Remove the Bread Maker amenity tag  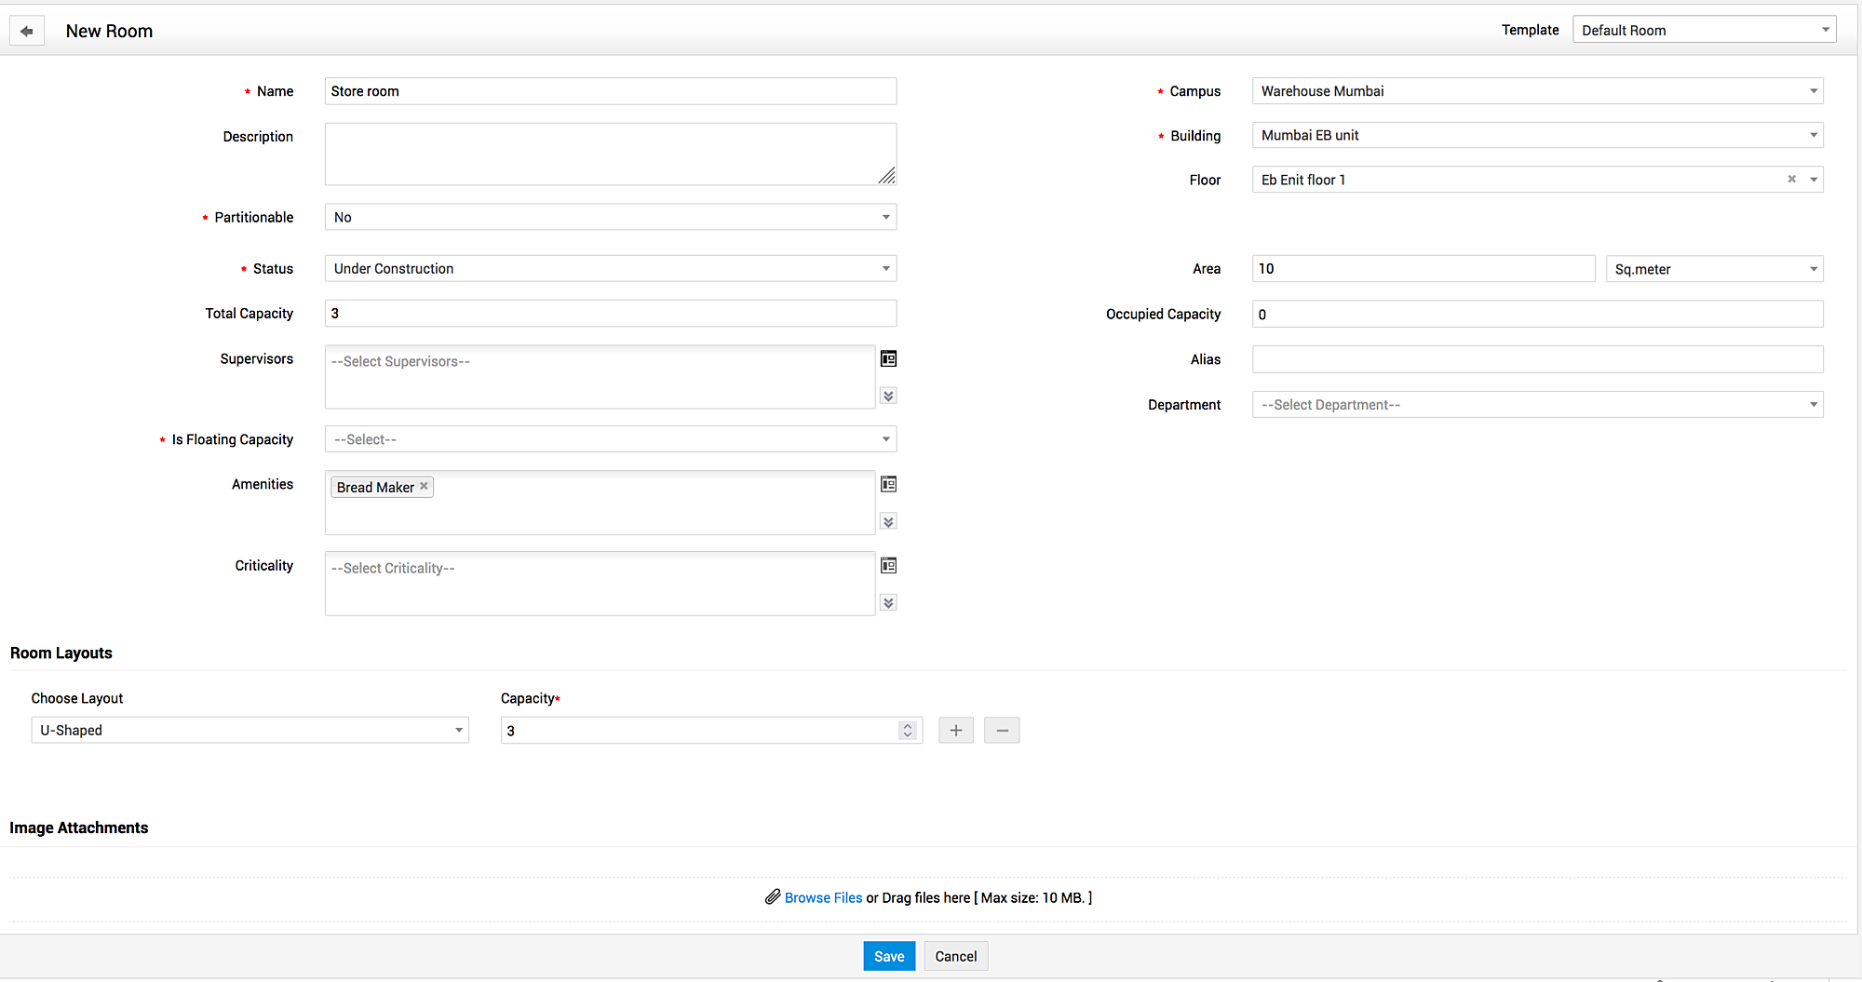424,486
